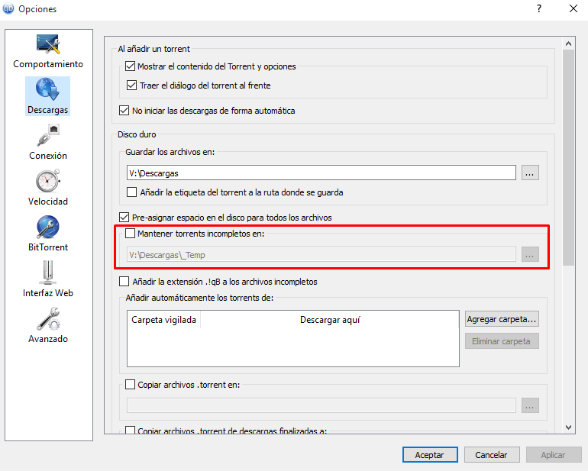
Task: Toggle Pre-asignar espacio en el disco checkbox
Action: (x=124, y=217)
